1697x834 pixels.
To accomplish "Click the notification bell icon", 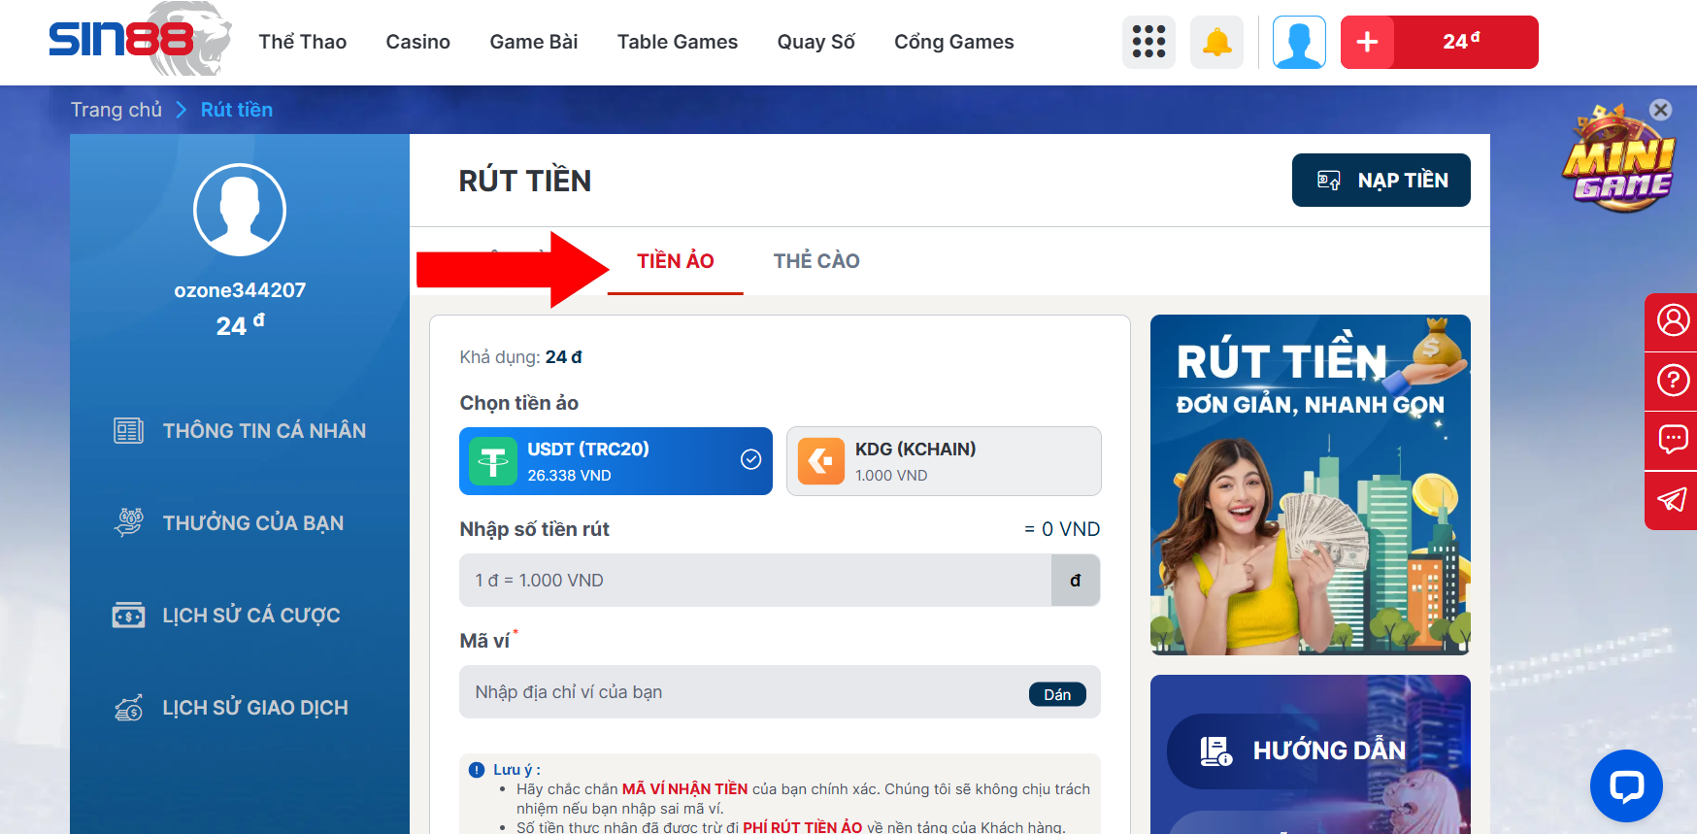I will pyautogui.click(x=1216, y=42).
